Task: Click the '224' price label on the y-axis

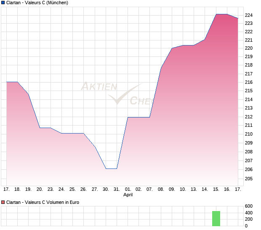Action: point(249,15)
